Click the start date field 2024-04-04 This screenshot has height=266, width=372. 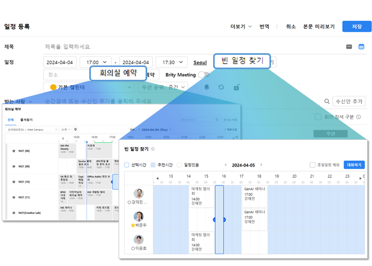click(x=60, y=62)
